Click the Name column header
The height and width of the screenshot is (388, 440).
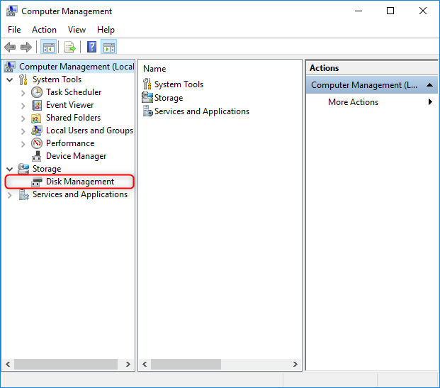(x=154, y=69)
